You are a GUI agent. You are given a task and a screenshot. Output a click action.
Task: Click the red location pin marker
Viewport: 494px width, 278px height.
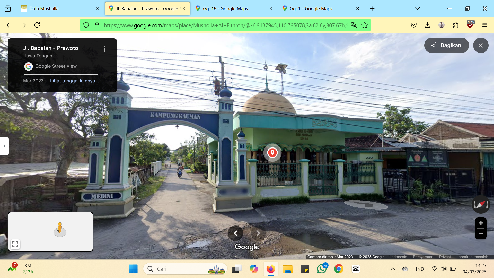(x=272, y=153)
